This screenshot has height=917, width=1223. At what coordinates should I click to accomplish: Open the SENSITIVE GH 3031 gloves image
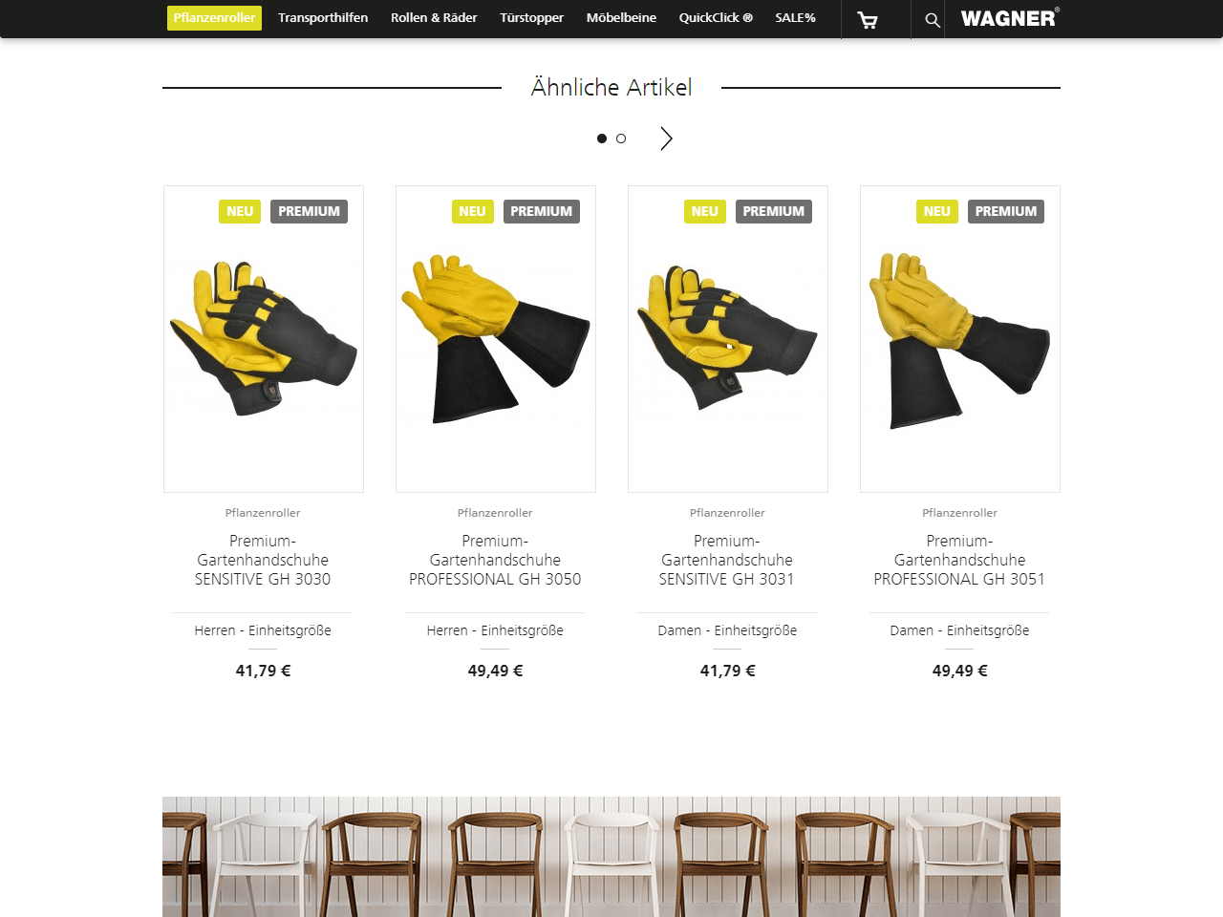[728, 339]
